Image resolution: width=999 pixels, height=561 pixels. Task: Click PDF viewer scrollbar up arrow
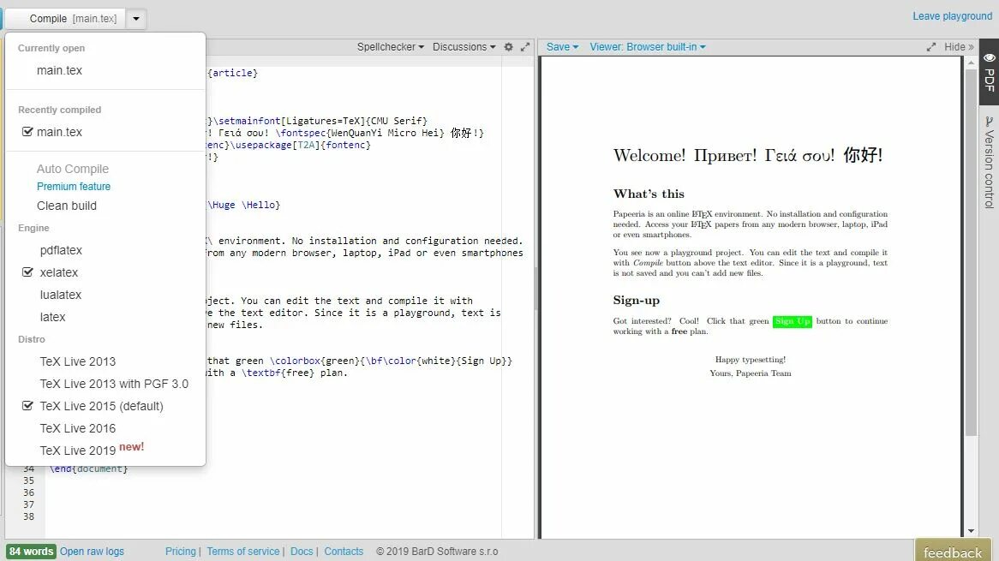pos(971,63)
